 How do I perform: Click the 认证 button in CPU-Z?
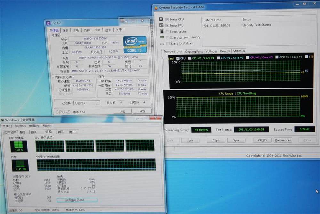[x=122, y=111]
